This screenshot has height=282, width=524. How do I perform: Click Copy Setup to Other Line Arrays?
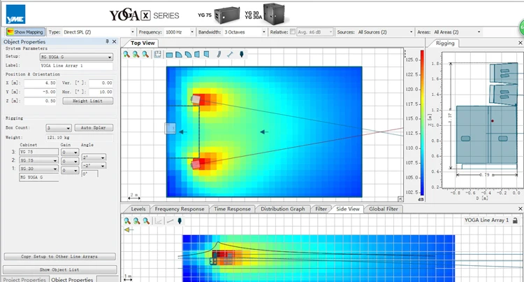pyautogui.click(x=59, y=257)
